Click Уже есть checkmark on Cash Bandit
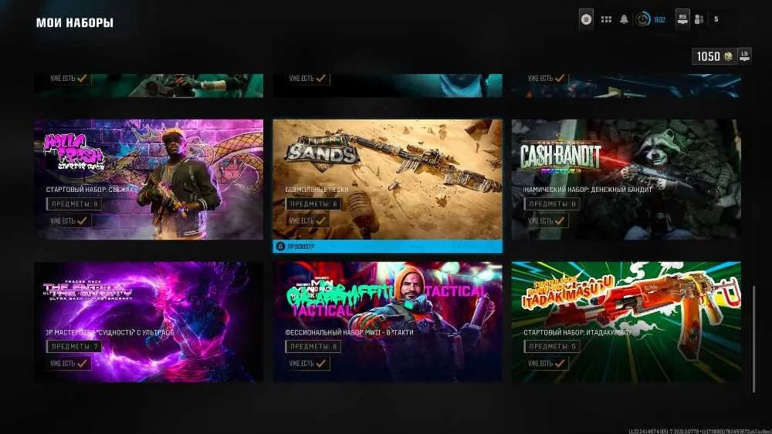772x434 pixels. [546, 220]
